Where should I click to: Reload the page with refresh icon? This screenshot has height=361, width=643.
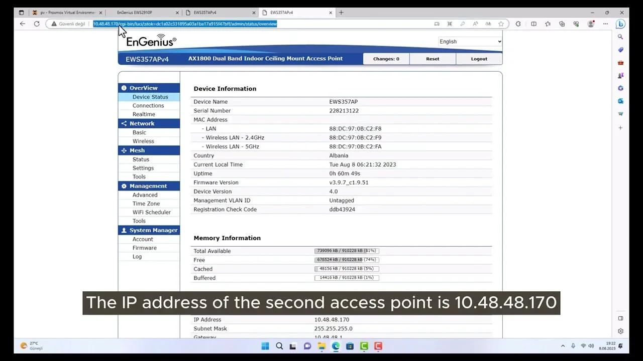point(37,24)
